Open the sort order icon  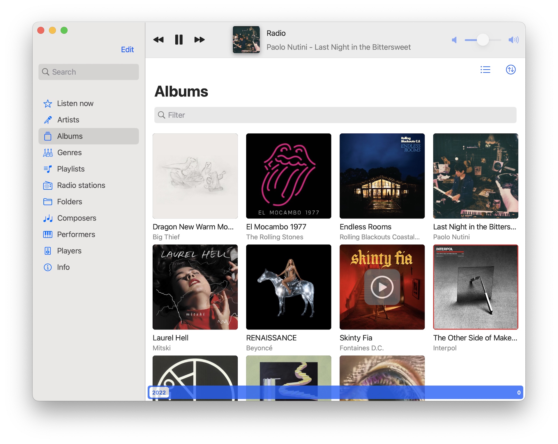[511, 70]
